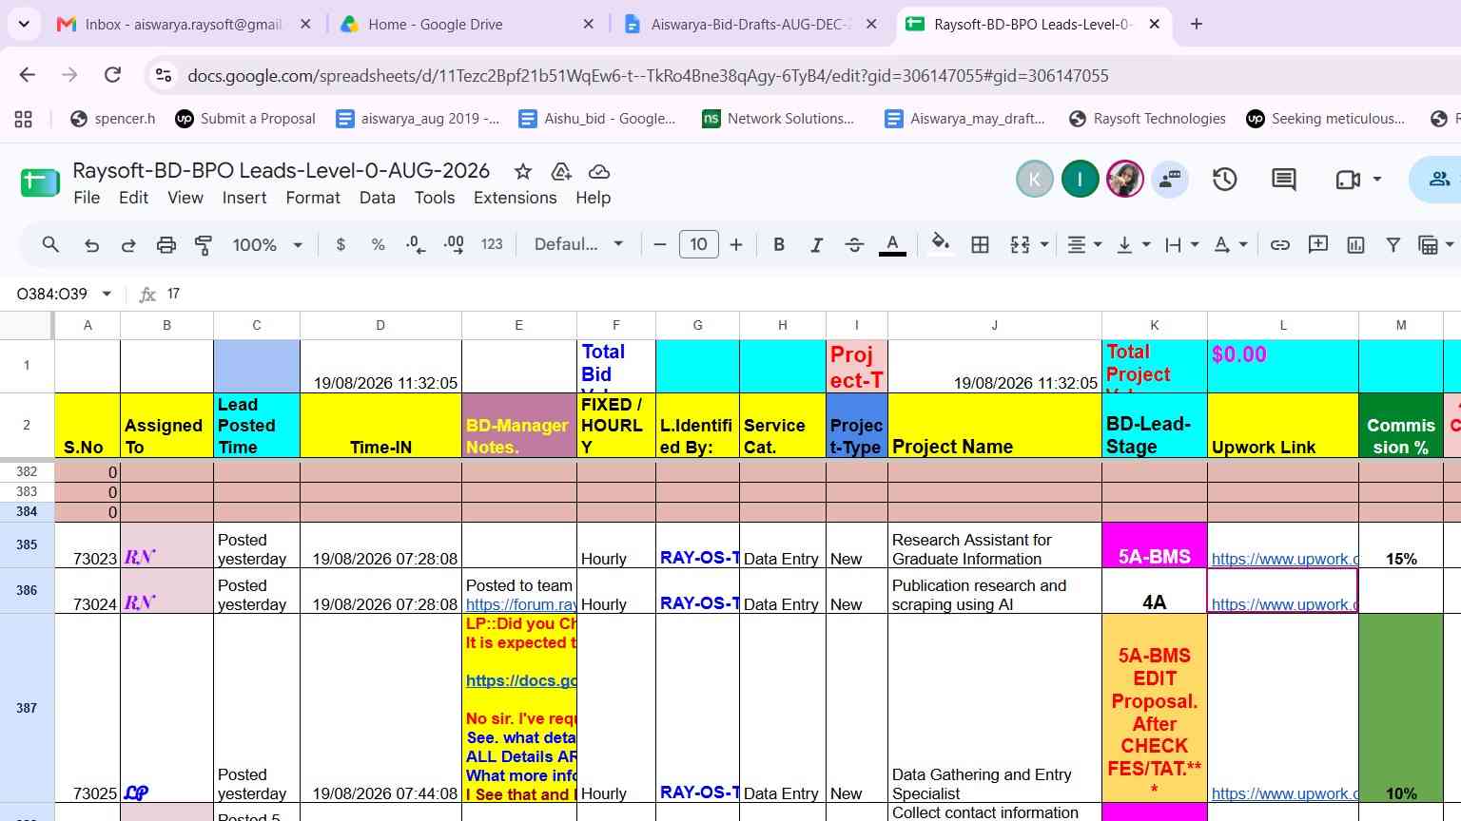This screenshot has height=821, width=1461.
Task: Expand the font family dropdown
Action: pyautogui.click(x=578, y=245)
